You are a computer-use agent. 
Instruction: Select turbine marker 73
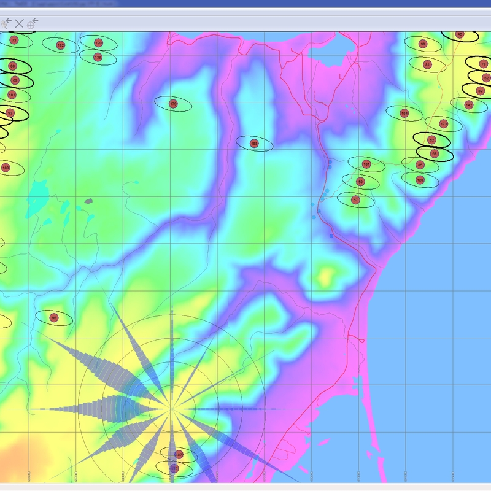[x=14, y=41]
